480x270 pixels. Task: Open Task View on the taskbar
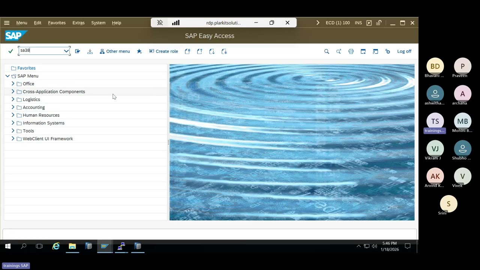[39, 246]
